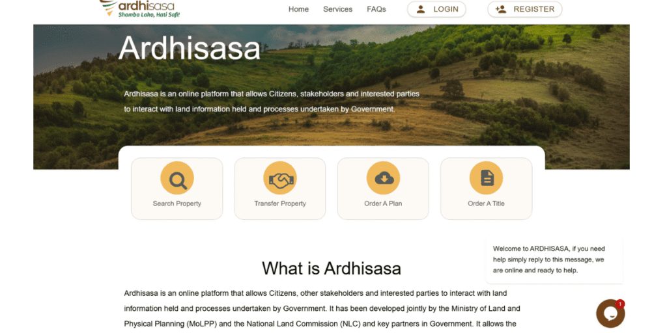Click the hero Ardhisasa heading
Viewport: 667px width, 333px height.
[190, 48]
